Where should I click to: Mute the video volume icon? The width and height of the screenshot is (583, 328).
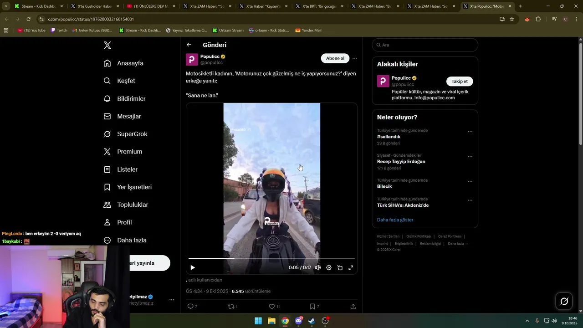pos(318,268)
